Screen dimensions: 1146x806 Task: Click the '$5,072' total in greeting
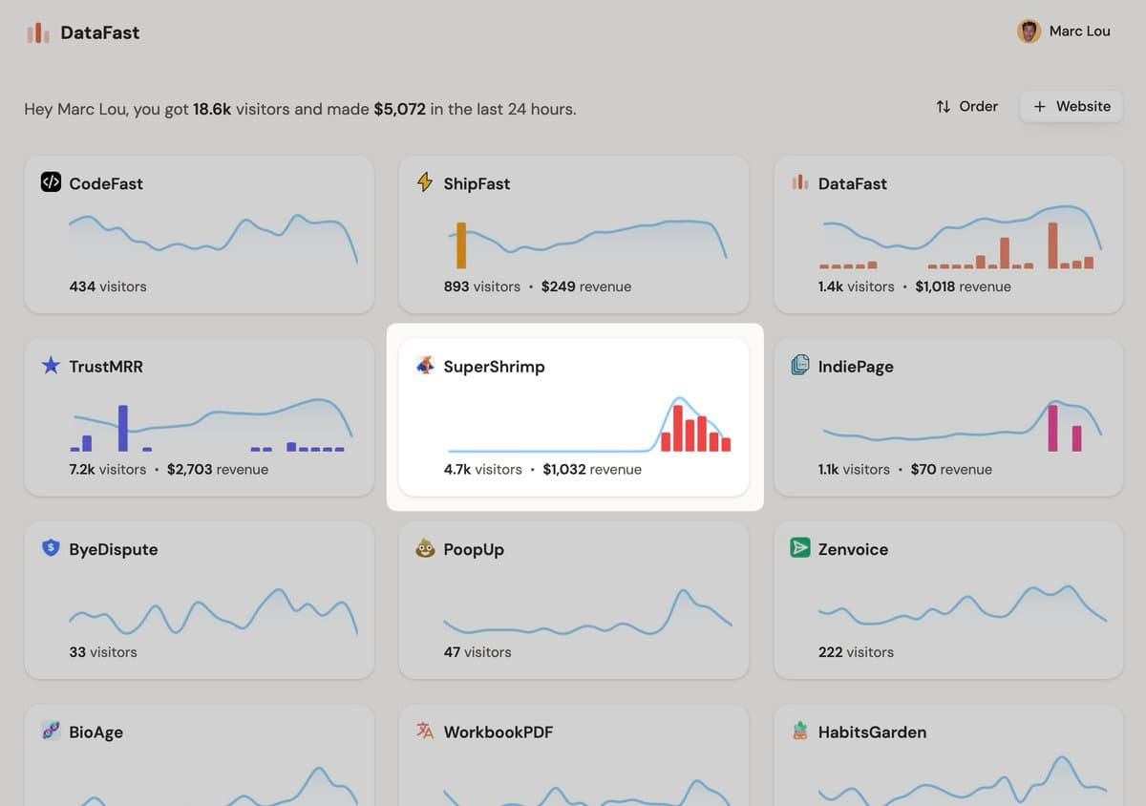point(399,110)
